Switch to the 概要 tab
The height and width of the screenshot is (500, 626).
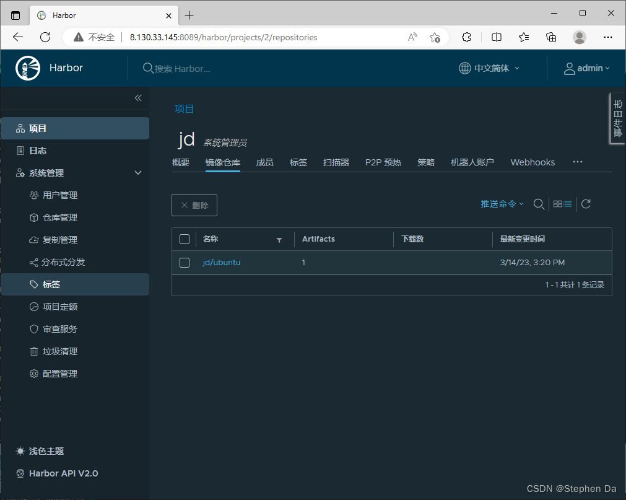(x=180, y=162)
